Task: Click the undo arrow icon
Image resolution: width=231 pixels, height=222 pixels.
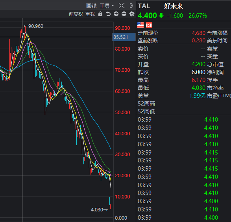Action: click(108, 14)
